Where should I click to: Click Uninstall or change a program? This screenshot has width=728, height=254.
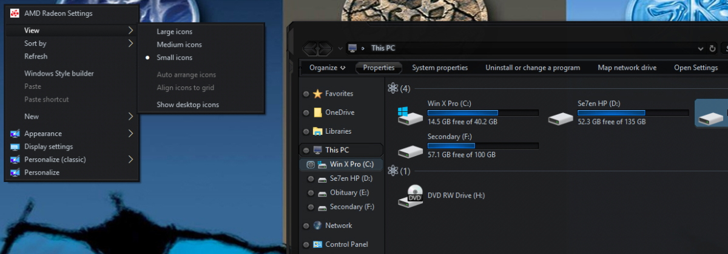pyautogui.click(x=533, y=68)
